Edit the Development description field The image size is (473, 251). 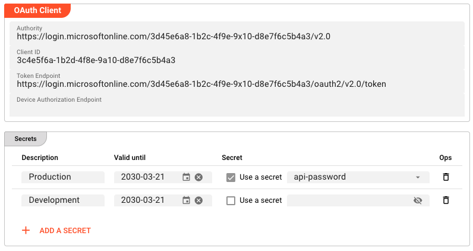(62, 200)
